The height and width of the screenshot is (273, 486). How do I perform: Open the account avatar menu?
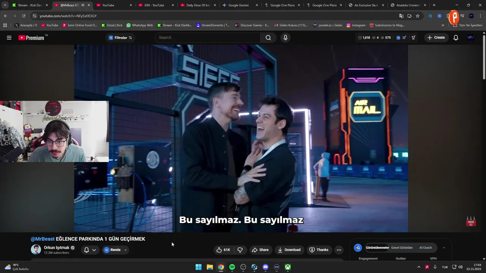(x=471, y=38)
